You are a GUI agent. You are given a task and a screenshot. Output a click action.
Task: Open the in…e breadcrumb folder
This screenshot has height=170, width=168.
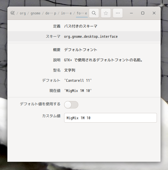[x=66, y=13]
